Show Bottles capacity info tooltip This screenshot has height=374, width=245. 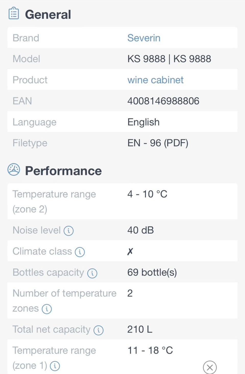pos(92,273)
